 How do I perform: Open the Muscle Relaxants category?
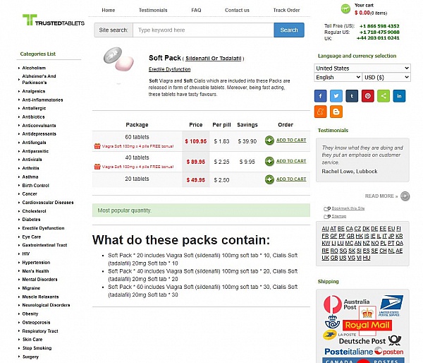coord(40,297)
